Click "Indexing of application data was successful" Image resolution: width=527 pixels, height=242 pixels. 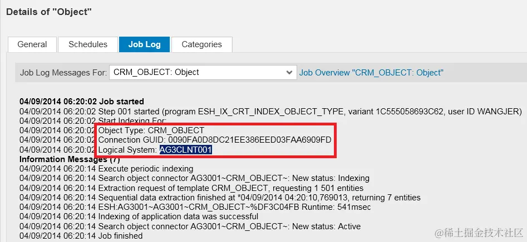(x=178, y=216)
